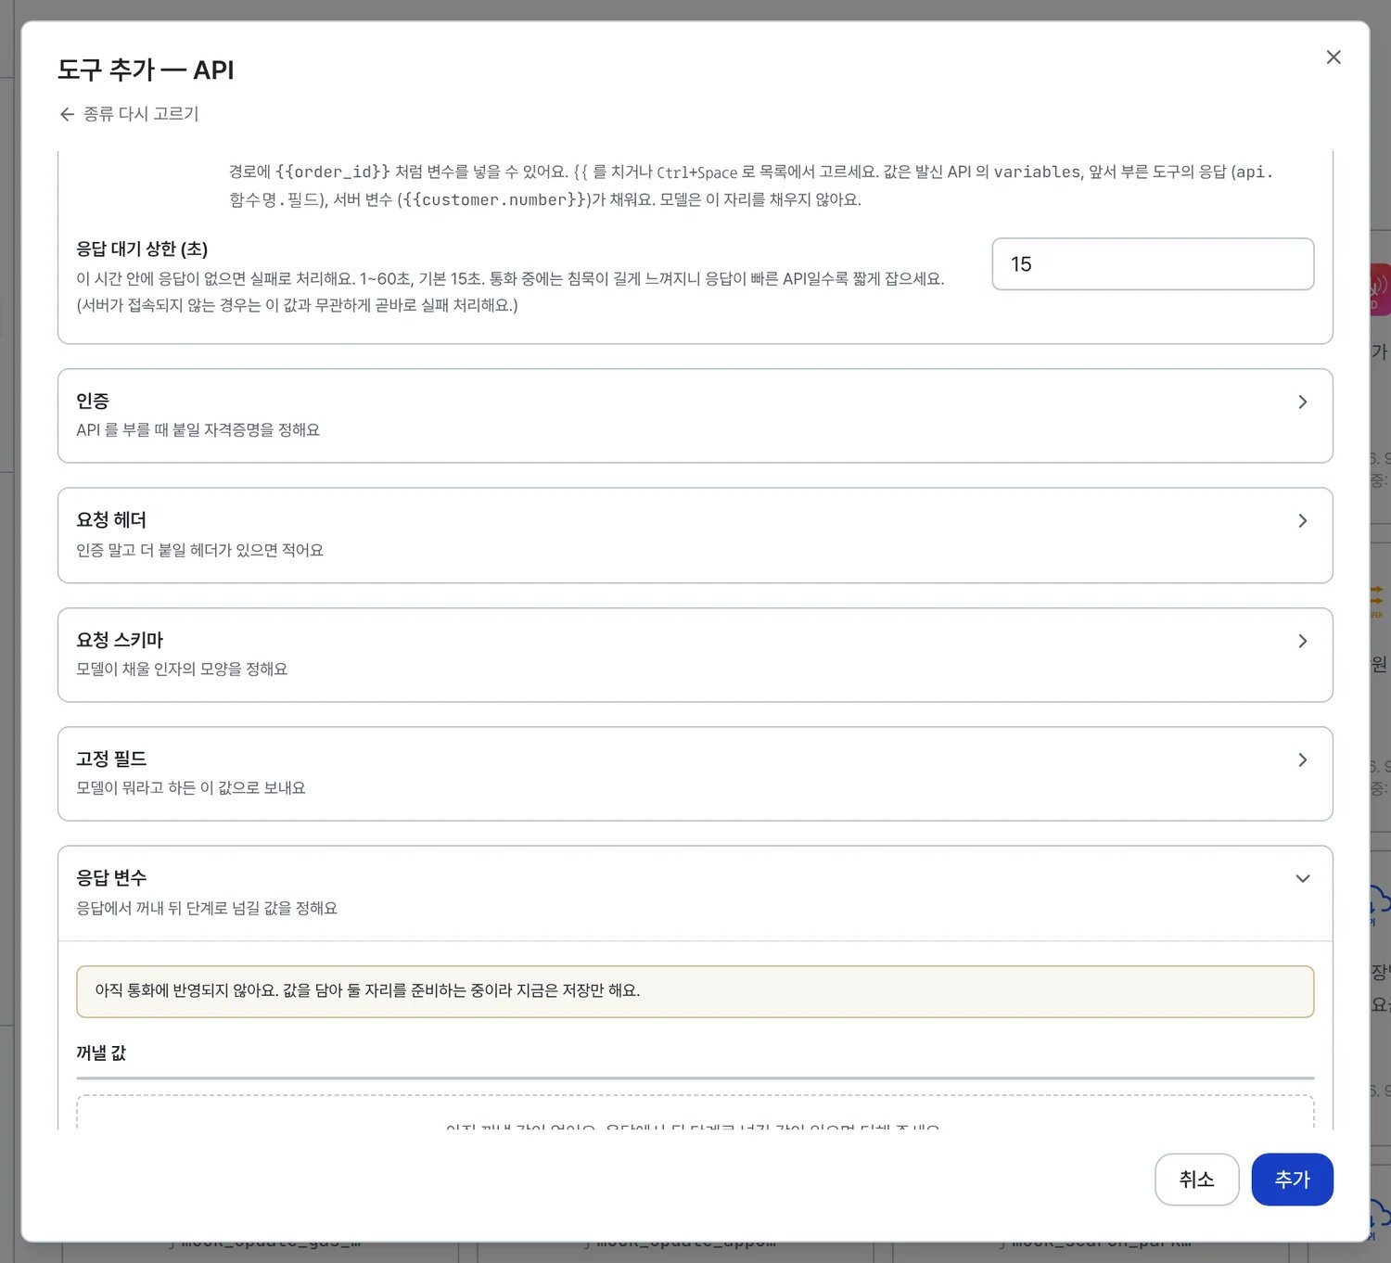Viewport: 1391px width, 1263px height.
Task: Click the 도구 추가 — API dialog title
Action: click(x=146, y=70)
